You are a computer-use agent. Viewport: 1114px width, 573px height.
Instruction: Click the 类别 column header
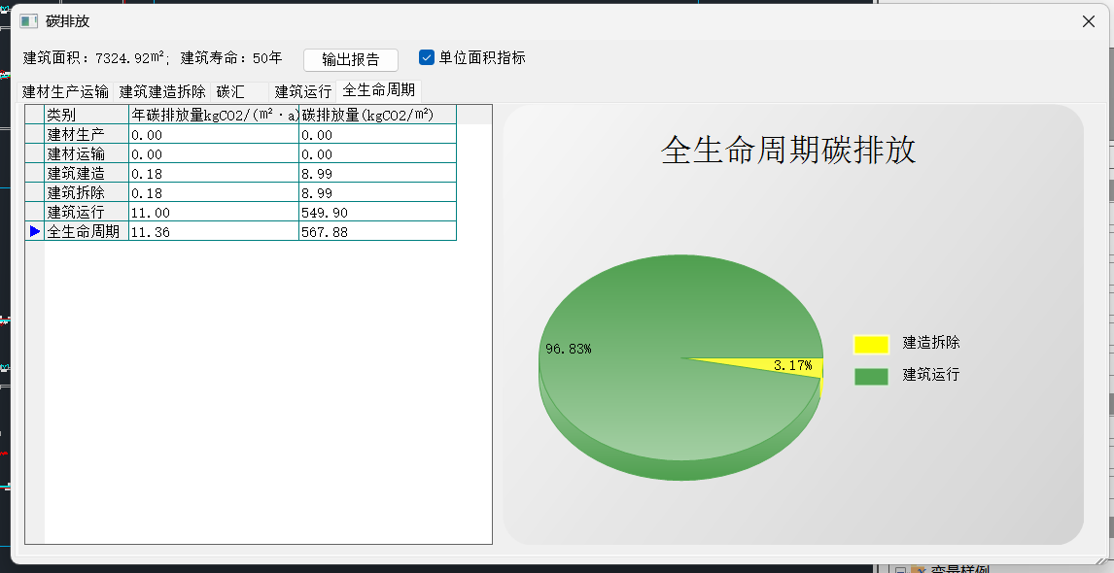(87, 115)
